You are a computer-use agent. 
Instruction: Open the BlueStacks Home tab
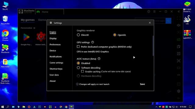49,12
